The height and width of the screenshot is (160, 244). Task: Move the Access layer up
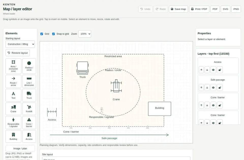coord(201,70)
